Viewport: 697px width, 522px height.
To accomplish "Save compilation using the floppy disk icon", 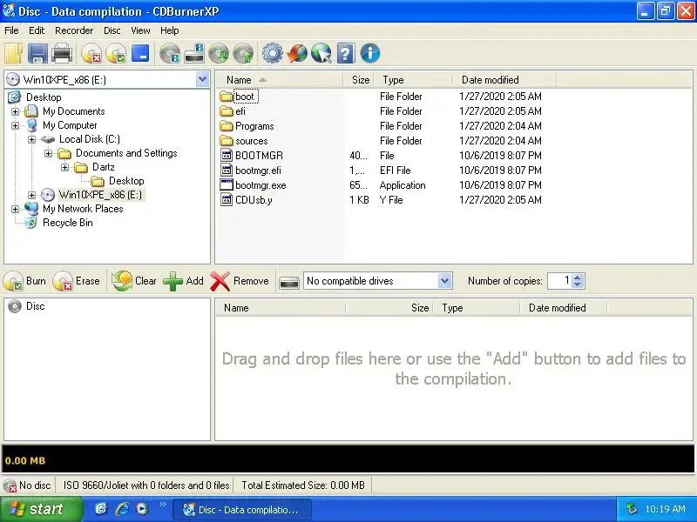I will click(x=37, y=54).
